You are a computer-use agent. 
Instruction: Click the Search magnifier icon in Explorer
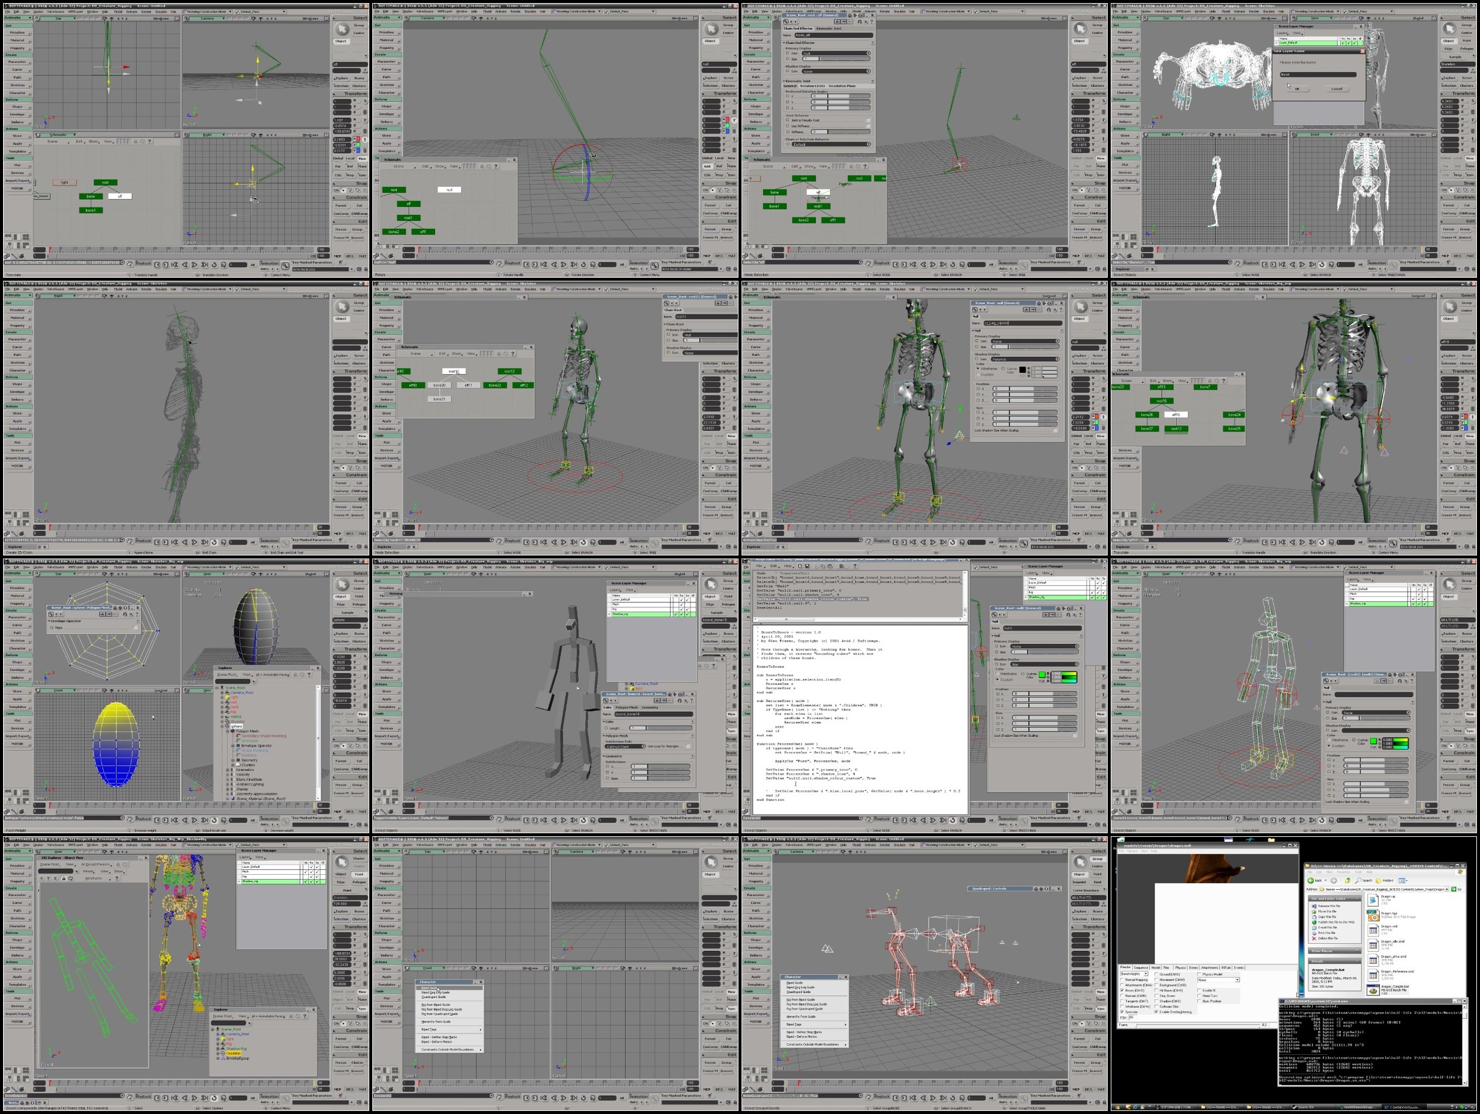[x=1358, y=881]
